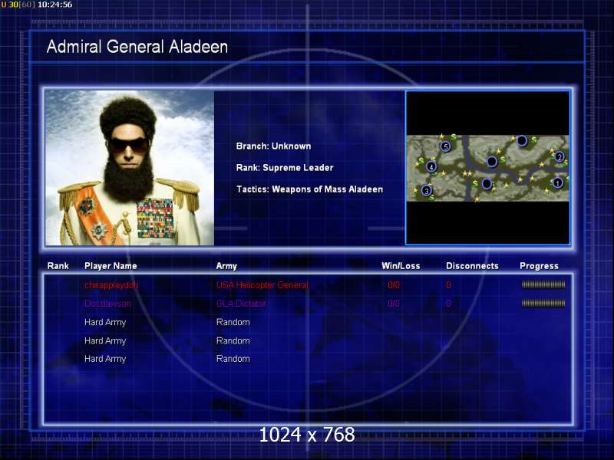614x460 pixels.
Task: Click the Win/Loss "0/0" for Docdawson
Action: pyautogui.click(x=394, y=304)
